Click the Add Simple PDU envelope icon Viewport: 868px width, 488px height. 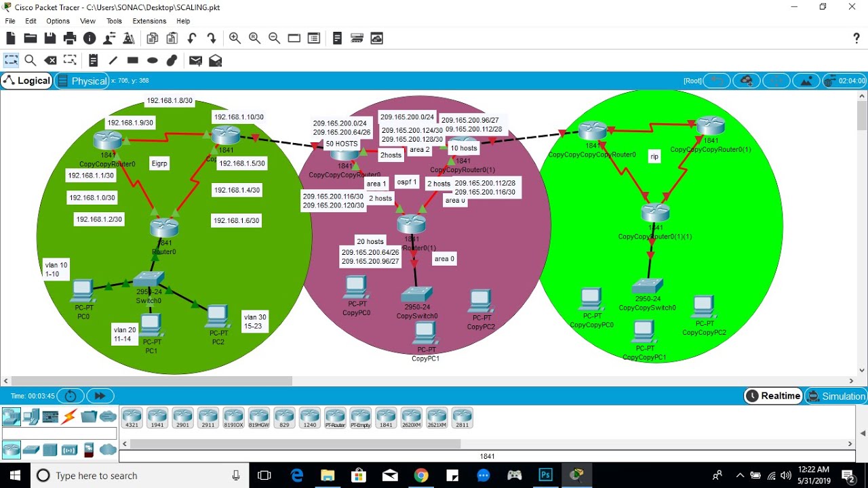195,60
